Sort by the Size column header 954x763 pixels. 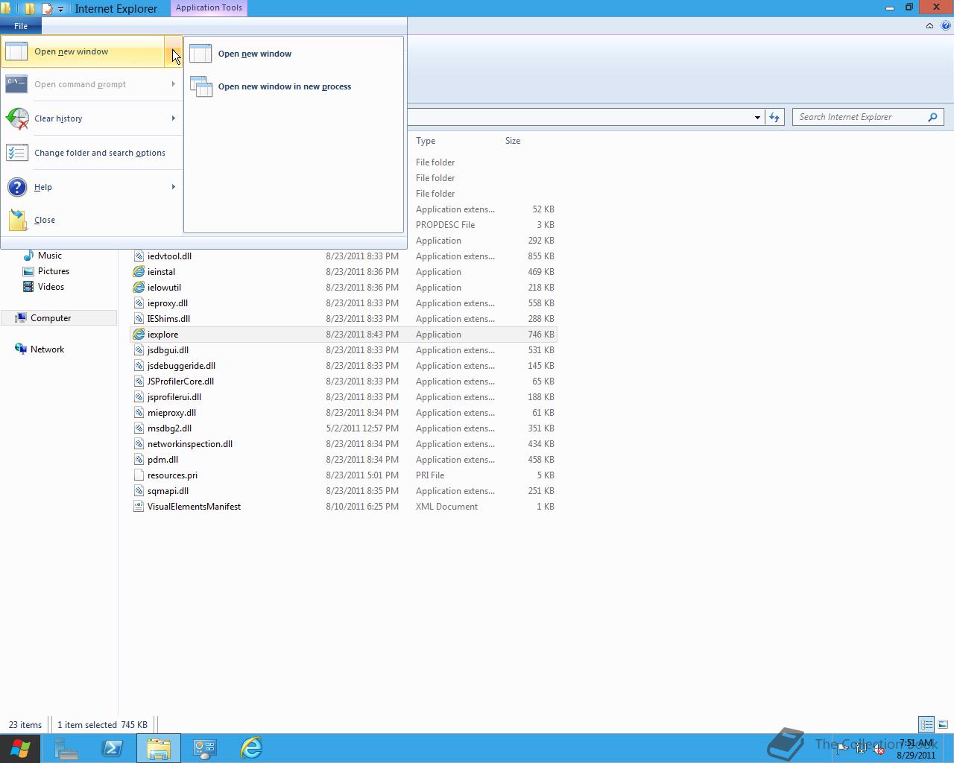(513, 141)
